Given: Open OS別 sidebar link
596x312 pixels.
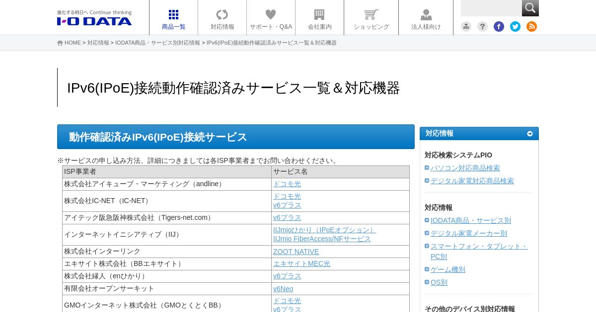Looking at the screenshot, I should coord(439,283).
